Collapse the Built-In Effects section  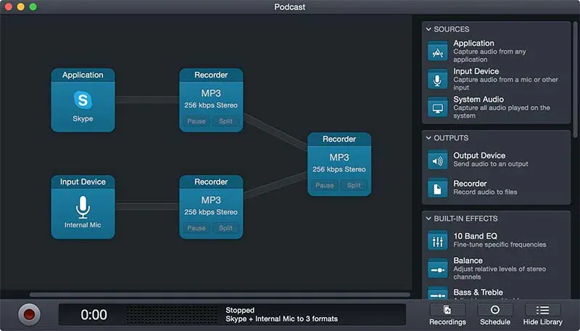[428, 218]
